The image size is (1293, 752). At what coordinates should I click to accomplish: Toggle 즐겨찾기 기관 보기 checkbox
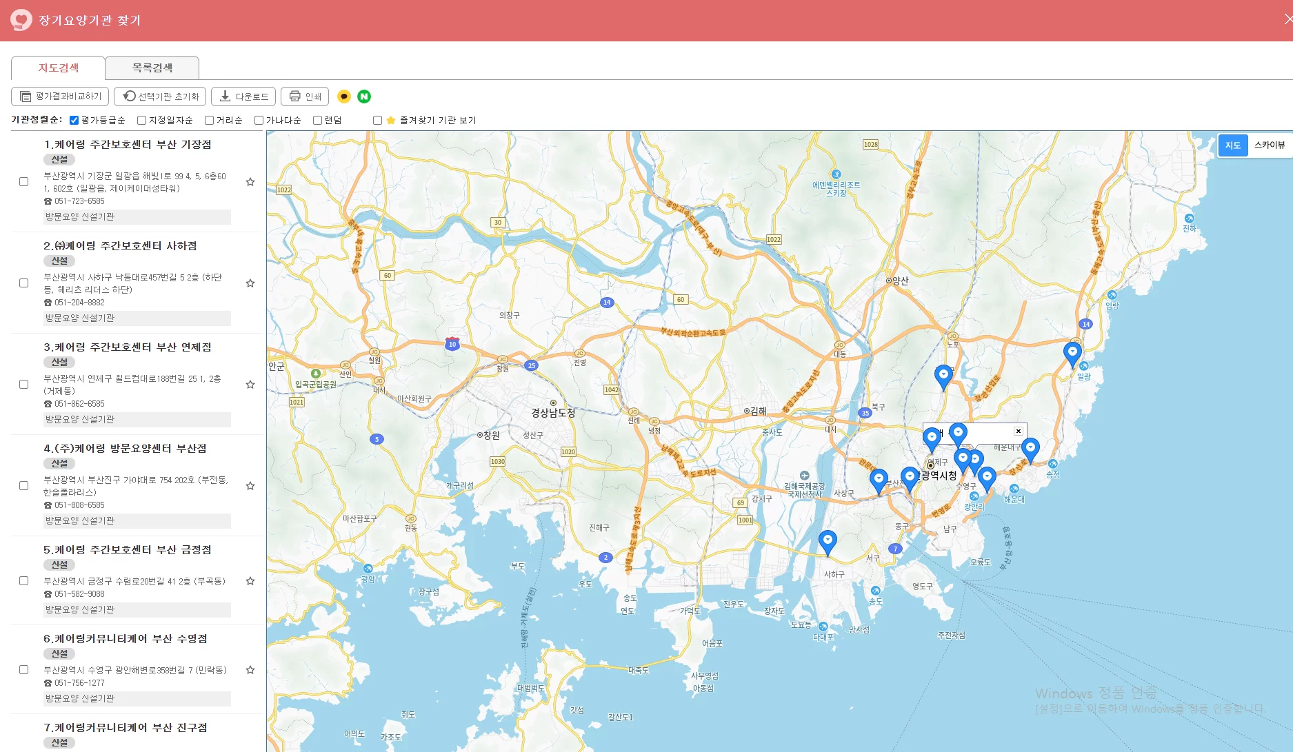click(377, 121)
